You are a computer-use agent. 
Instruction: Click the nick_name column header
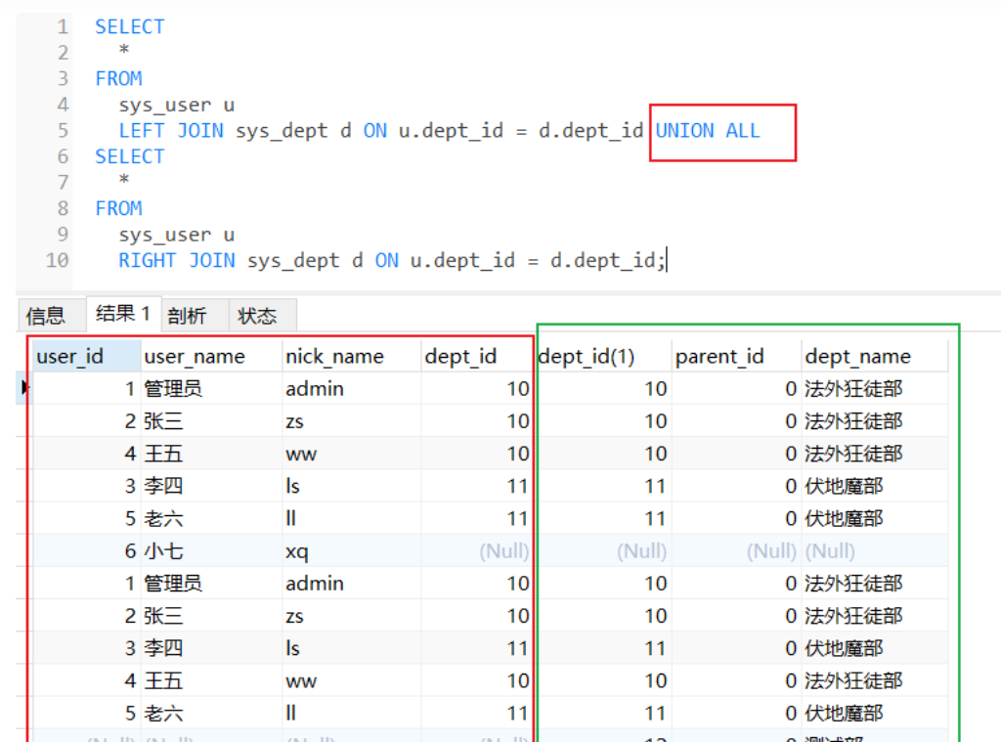pyautogui.click(x=352, y=356)
